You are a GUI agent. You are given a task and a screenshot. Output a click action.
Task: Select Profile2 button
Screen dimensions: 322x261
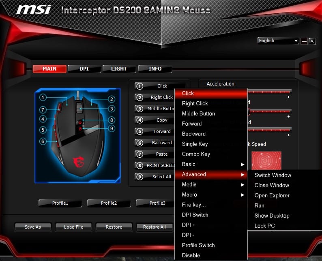[109, 203]
